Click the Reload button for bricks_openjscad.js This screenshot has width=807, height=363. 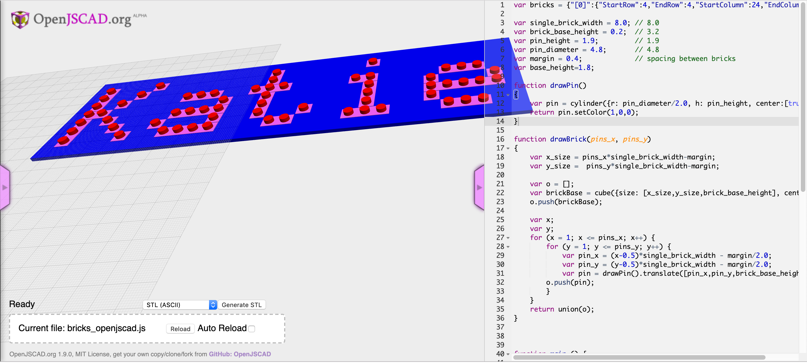click(180, 328)
